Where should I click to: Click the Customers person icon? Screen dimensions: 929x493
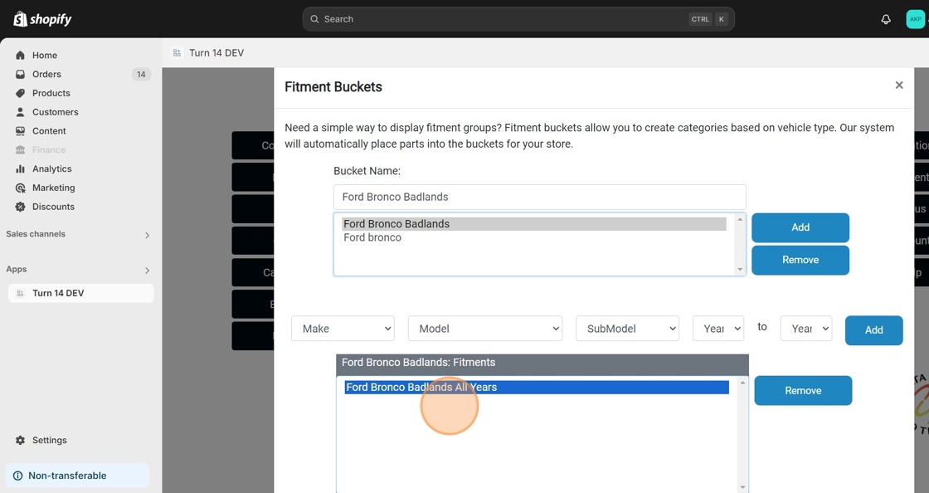(20, 112)
